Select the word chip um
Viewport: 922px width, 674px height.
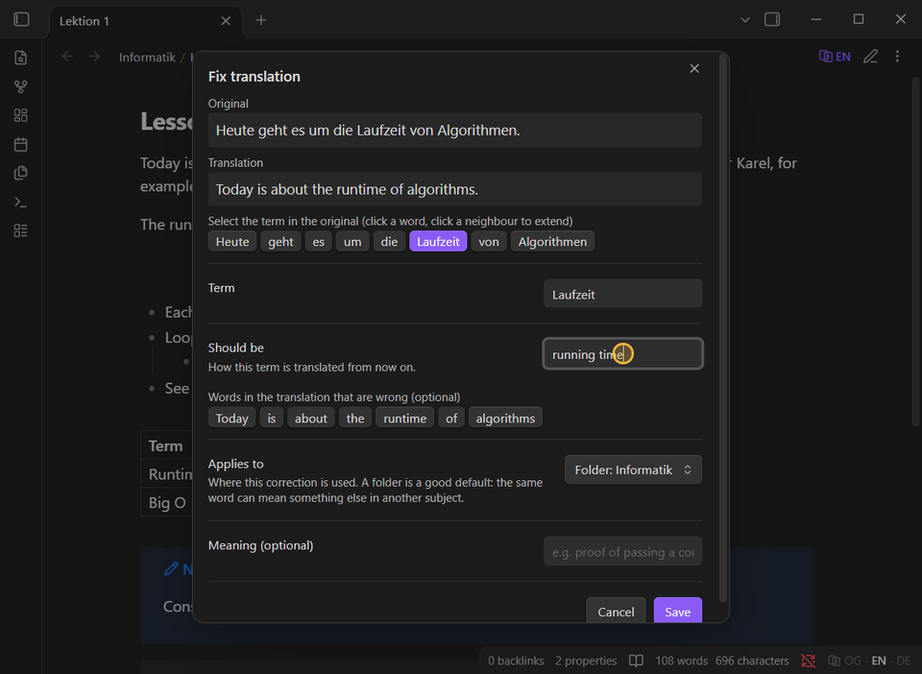point(352,242)
